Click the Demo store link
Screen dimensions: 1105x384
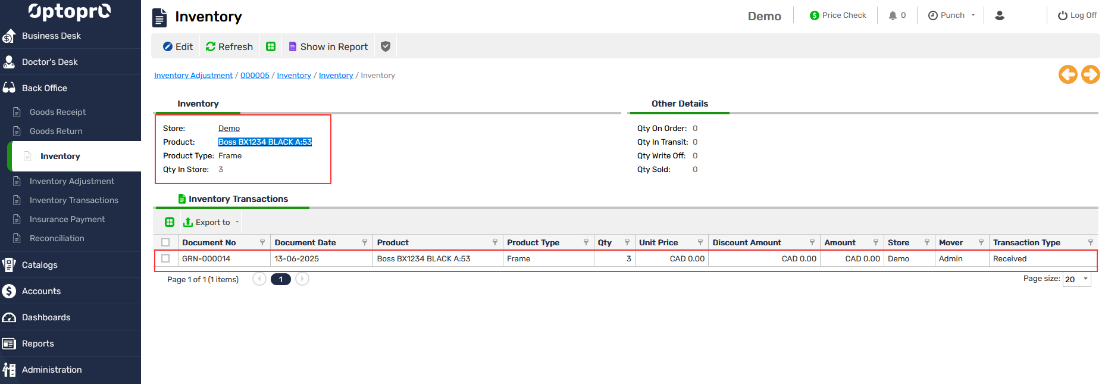point(229,129)
